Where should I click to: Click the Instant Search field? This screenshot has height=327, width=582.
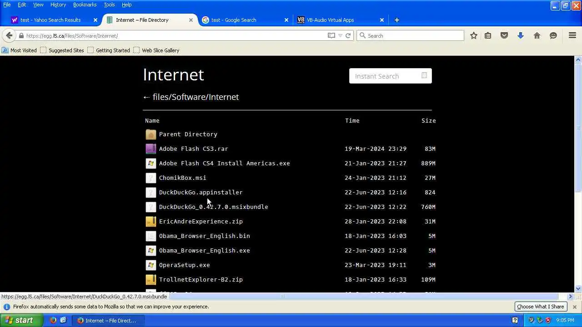pyautogui.click(x=390, y=76)
